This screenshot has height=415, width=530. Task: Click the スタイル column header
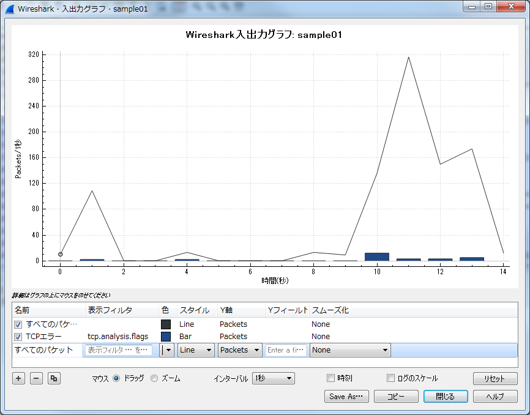pyautogui.click(x=197, y=310)
